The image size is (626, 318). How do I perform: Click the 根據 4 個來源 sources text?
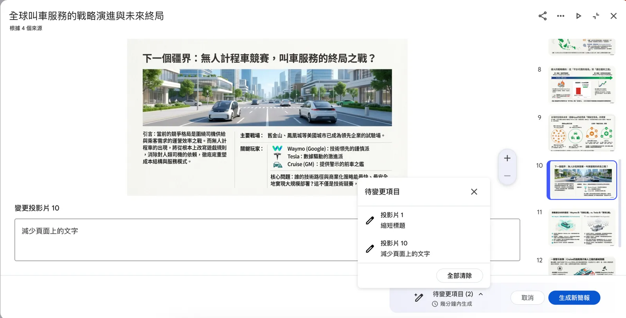[26, 28]
